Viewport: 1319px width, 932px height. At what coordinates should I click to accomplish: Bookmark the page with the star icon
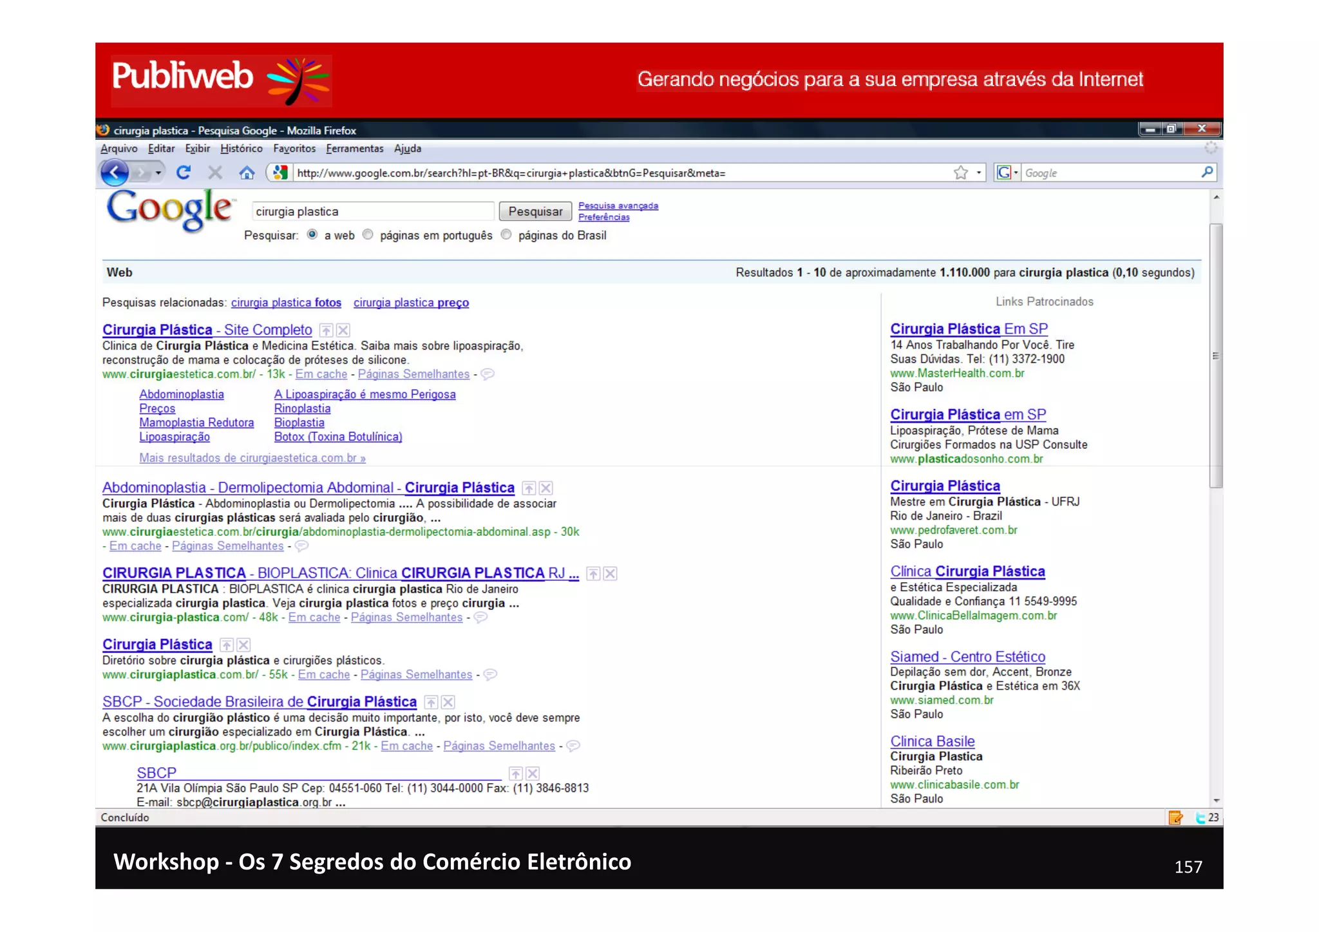click(x=960, y=173)
